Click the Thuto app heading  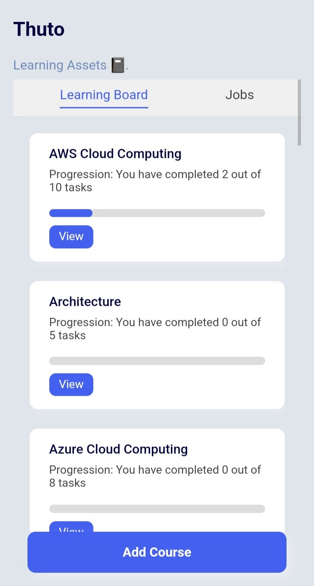[x=39, y=29]
